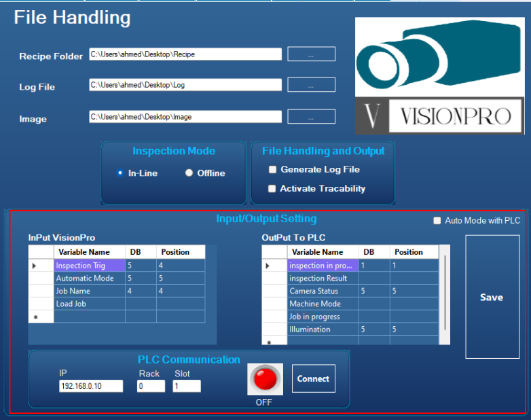The height and width of the screenshot is (420, 531).
Task: Click the Position header in OutPut table
Action: [414, 252]
